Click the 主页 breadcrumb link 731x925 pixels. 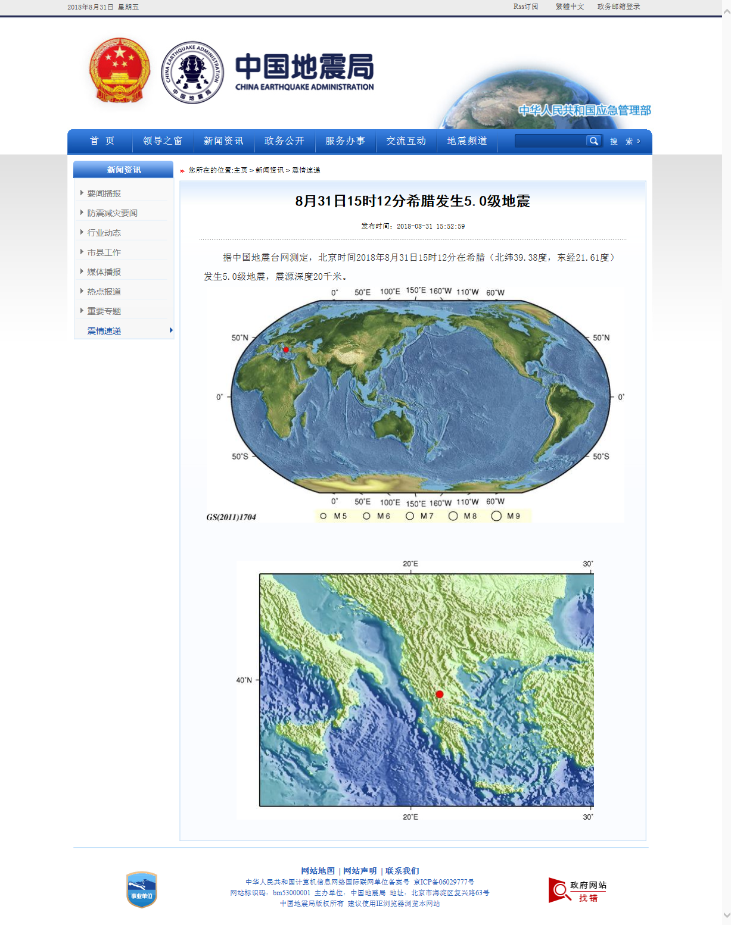point(241,170)
